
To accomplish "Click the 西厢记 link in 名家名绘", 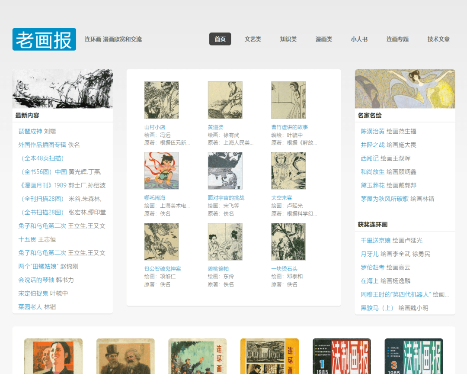I will [x=370, y=158].
